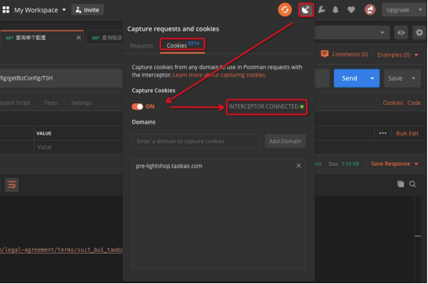Open the environment selector dropdown
428x284 pixels.
pyautogui.click(x=382, y=33)
